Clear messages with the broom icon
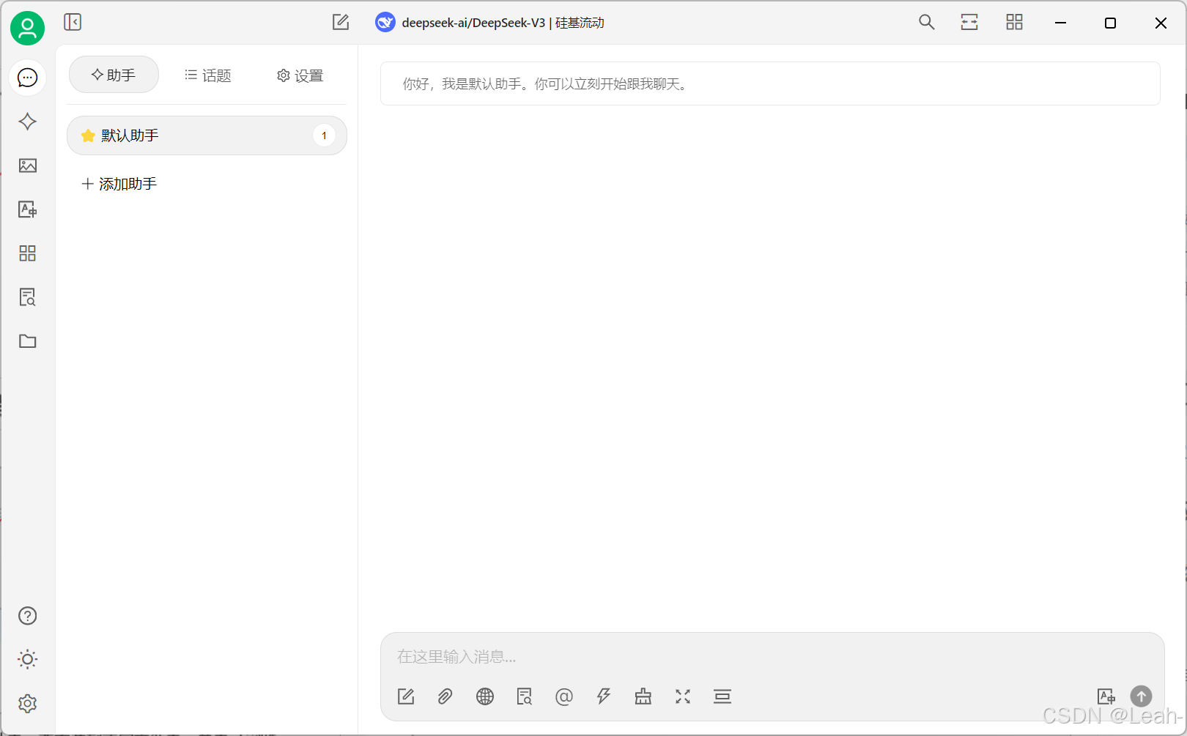Viewport: 1187px width, 736px height. pyautogui.click(x=643, y=696)
